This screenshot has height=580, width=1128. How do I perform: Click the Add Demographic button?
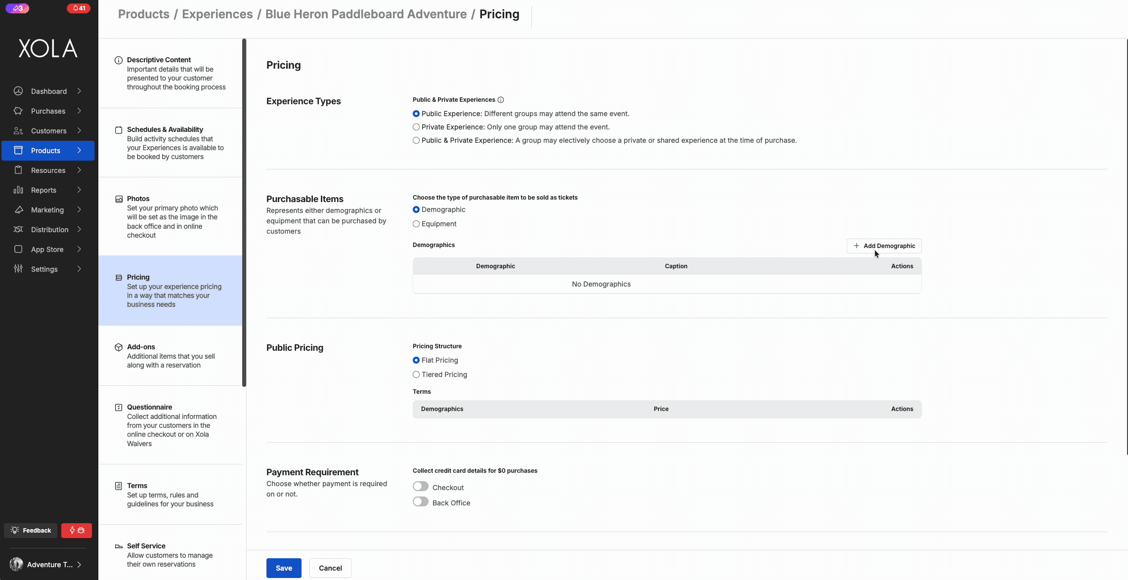(884, 246)
